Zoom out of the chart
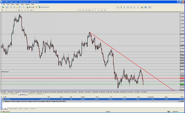Viewport: 185px width, 113px height. pos(131,7)
